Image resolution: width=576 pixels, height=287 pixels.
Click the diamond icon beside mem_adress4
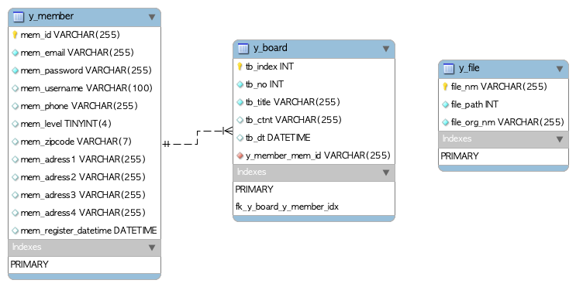15,213
